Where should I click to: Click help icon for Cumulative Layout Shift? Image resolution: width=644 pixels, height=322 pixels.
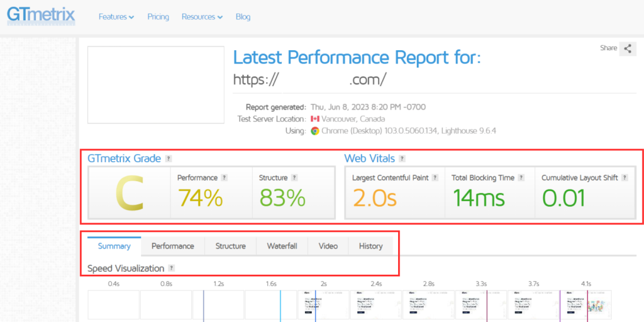pyautogui.click(x=625, y=178)
